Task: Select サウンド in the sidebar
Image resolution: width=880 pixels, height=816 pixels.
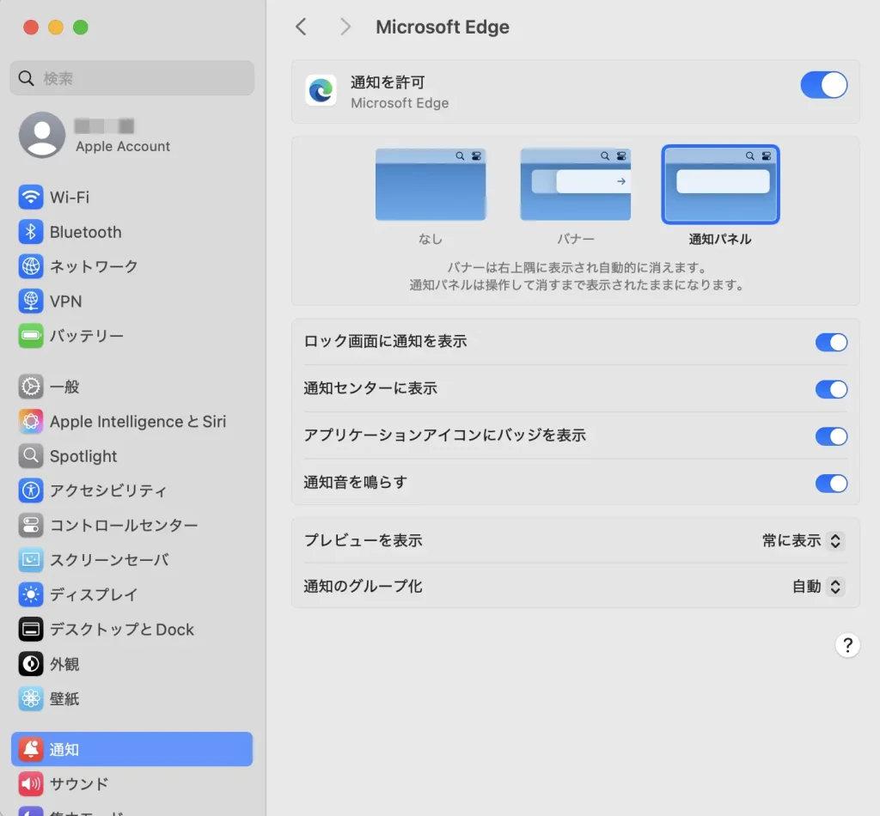Action: (79, 783)
